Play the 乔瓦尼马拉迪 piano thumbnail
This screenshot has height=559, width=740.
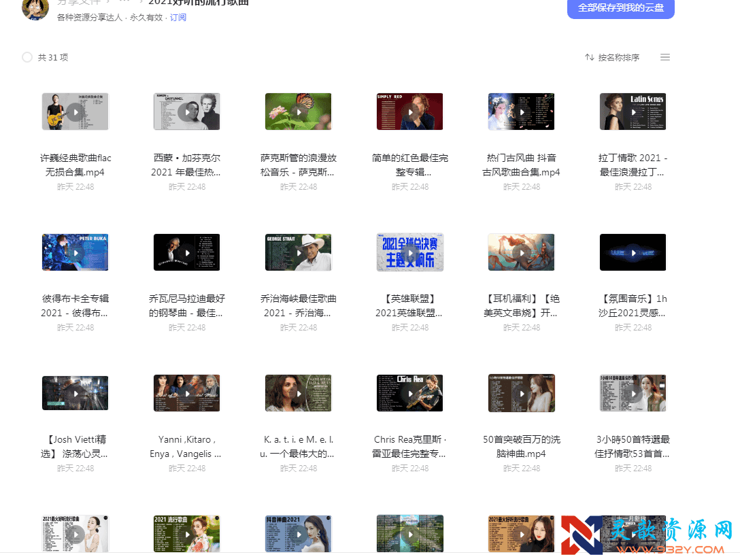pos(187,252)
